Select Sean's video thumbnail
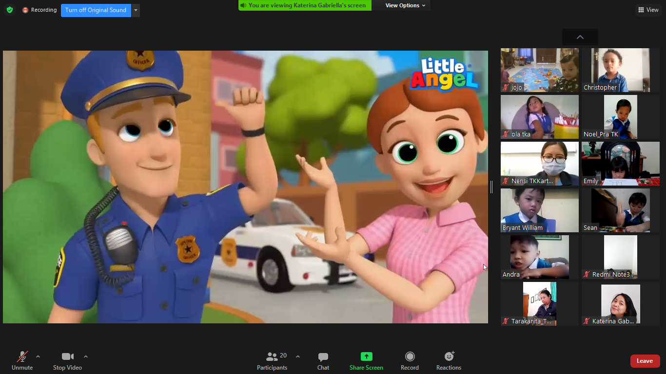The height and width of the screenshot is (374, 666). click(621, 210)
